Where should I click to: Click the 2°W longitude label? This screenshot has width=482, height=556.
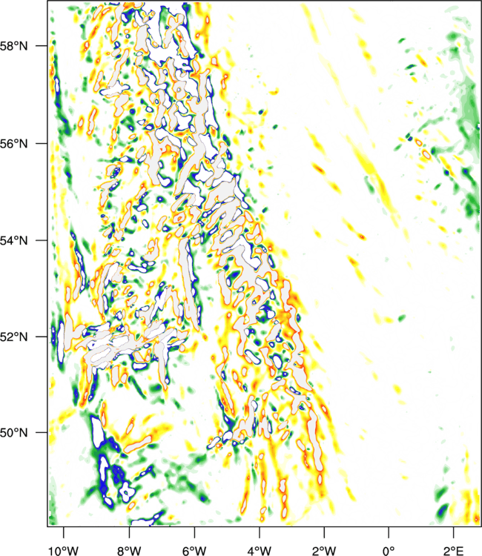coord(324,551)
